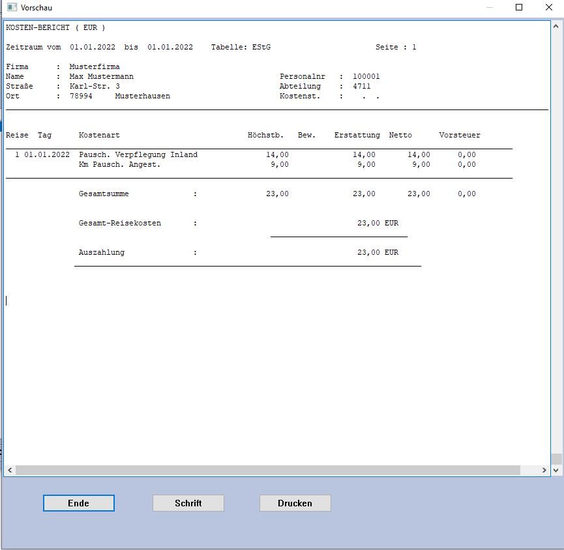The image size is (564, 550).
Task: Click the vertical scrollbar thumb
Action: [556, 458]
